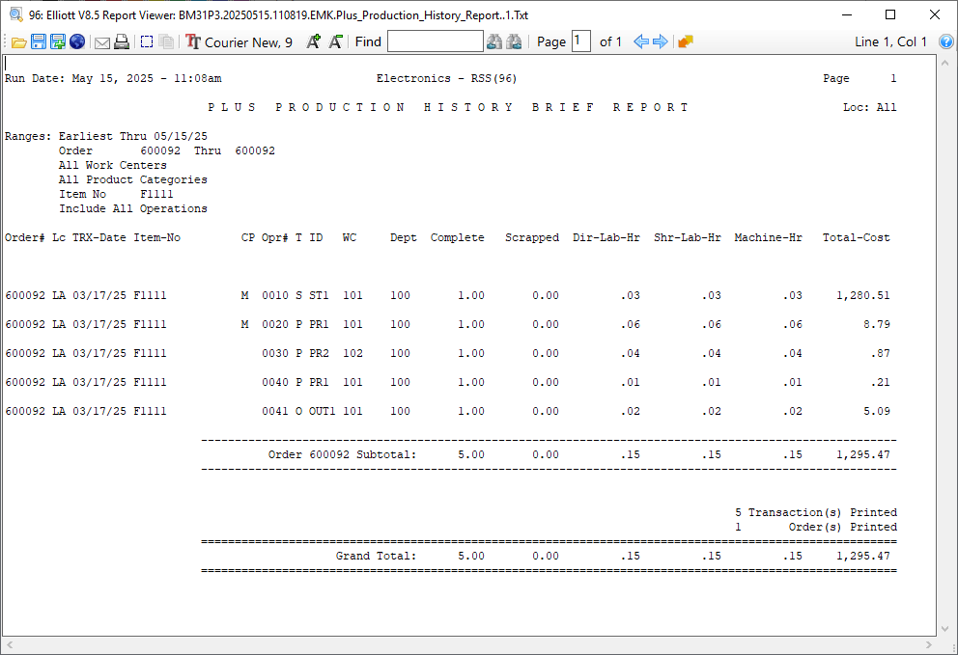Click the Elliott app icon in title bar
The width and height of the screenshot is (958, 655).
[x=15, y=14]
